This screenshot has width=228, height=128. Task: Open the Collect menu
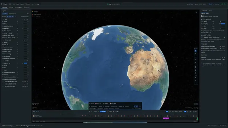coord(22,4)
